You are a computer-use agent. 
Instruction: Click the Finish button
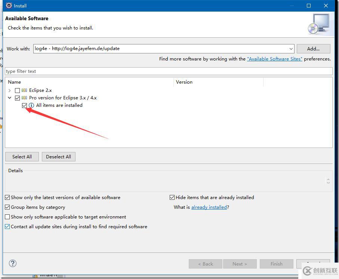pos(277,264)
